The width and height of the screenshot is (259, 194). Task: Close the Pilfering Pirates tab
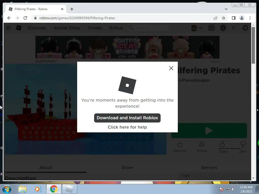click(62, 9)
